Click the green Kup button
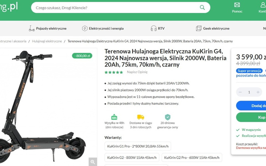Screen dimensions: 266x166 pyautogui.click(x=251, y=117)
